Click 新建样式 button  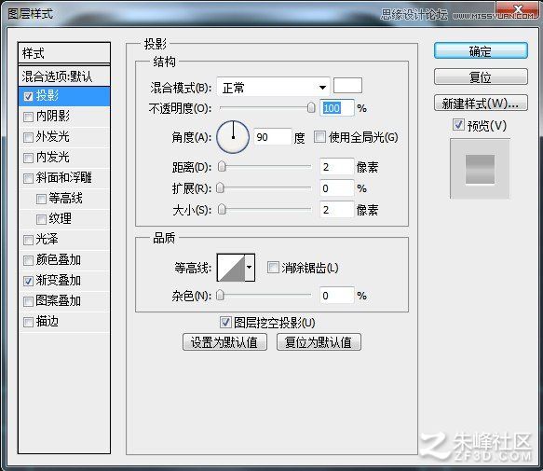tap(481, 103)
